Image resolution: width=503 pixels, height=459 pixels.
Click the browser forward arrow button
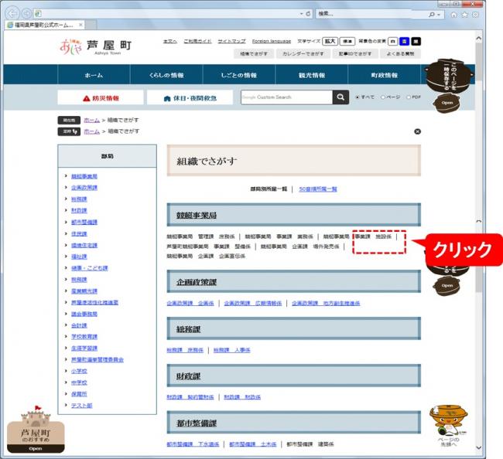point(26,13)
